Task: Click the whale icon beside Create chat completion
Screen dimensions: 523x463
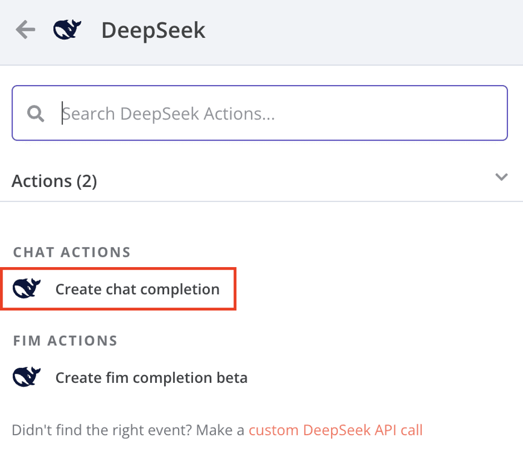Action: click(25, 288)
